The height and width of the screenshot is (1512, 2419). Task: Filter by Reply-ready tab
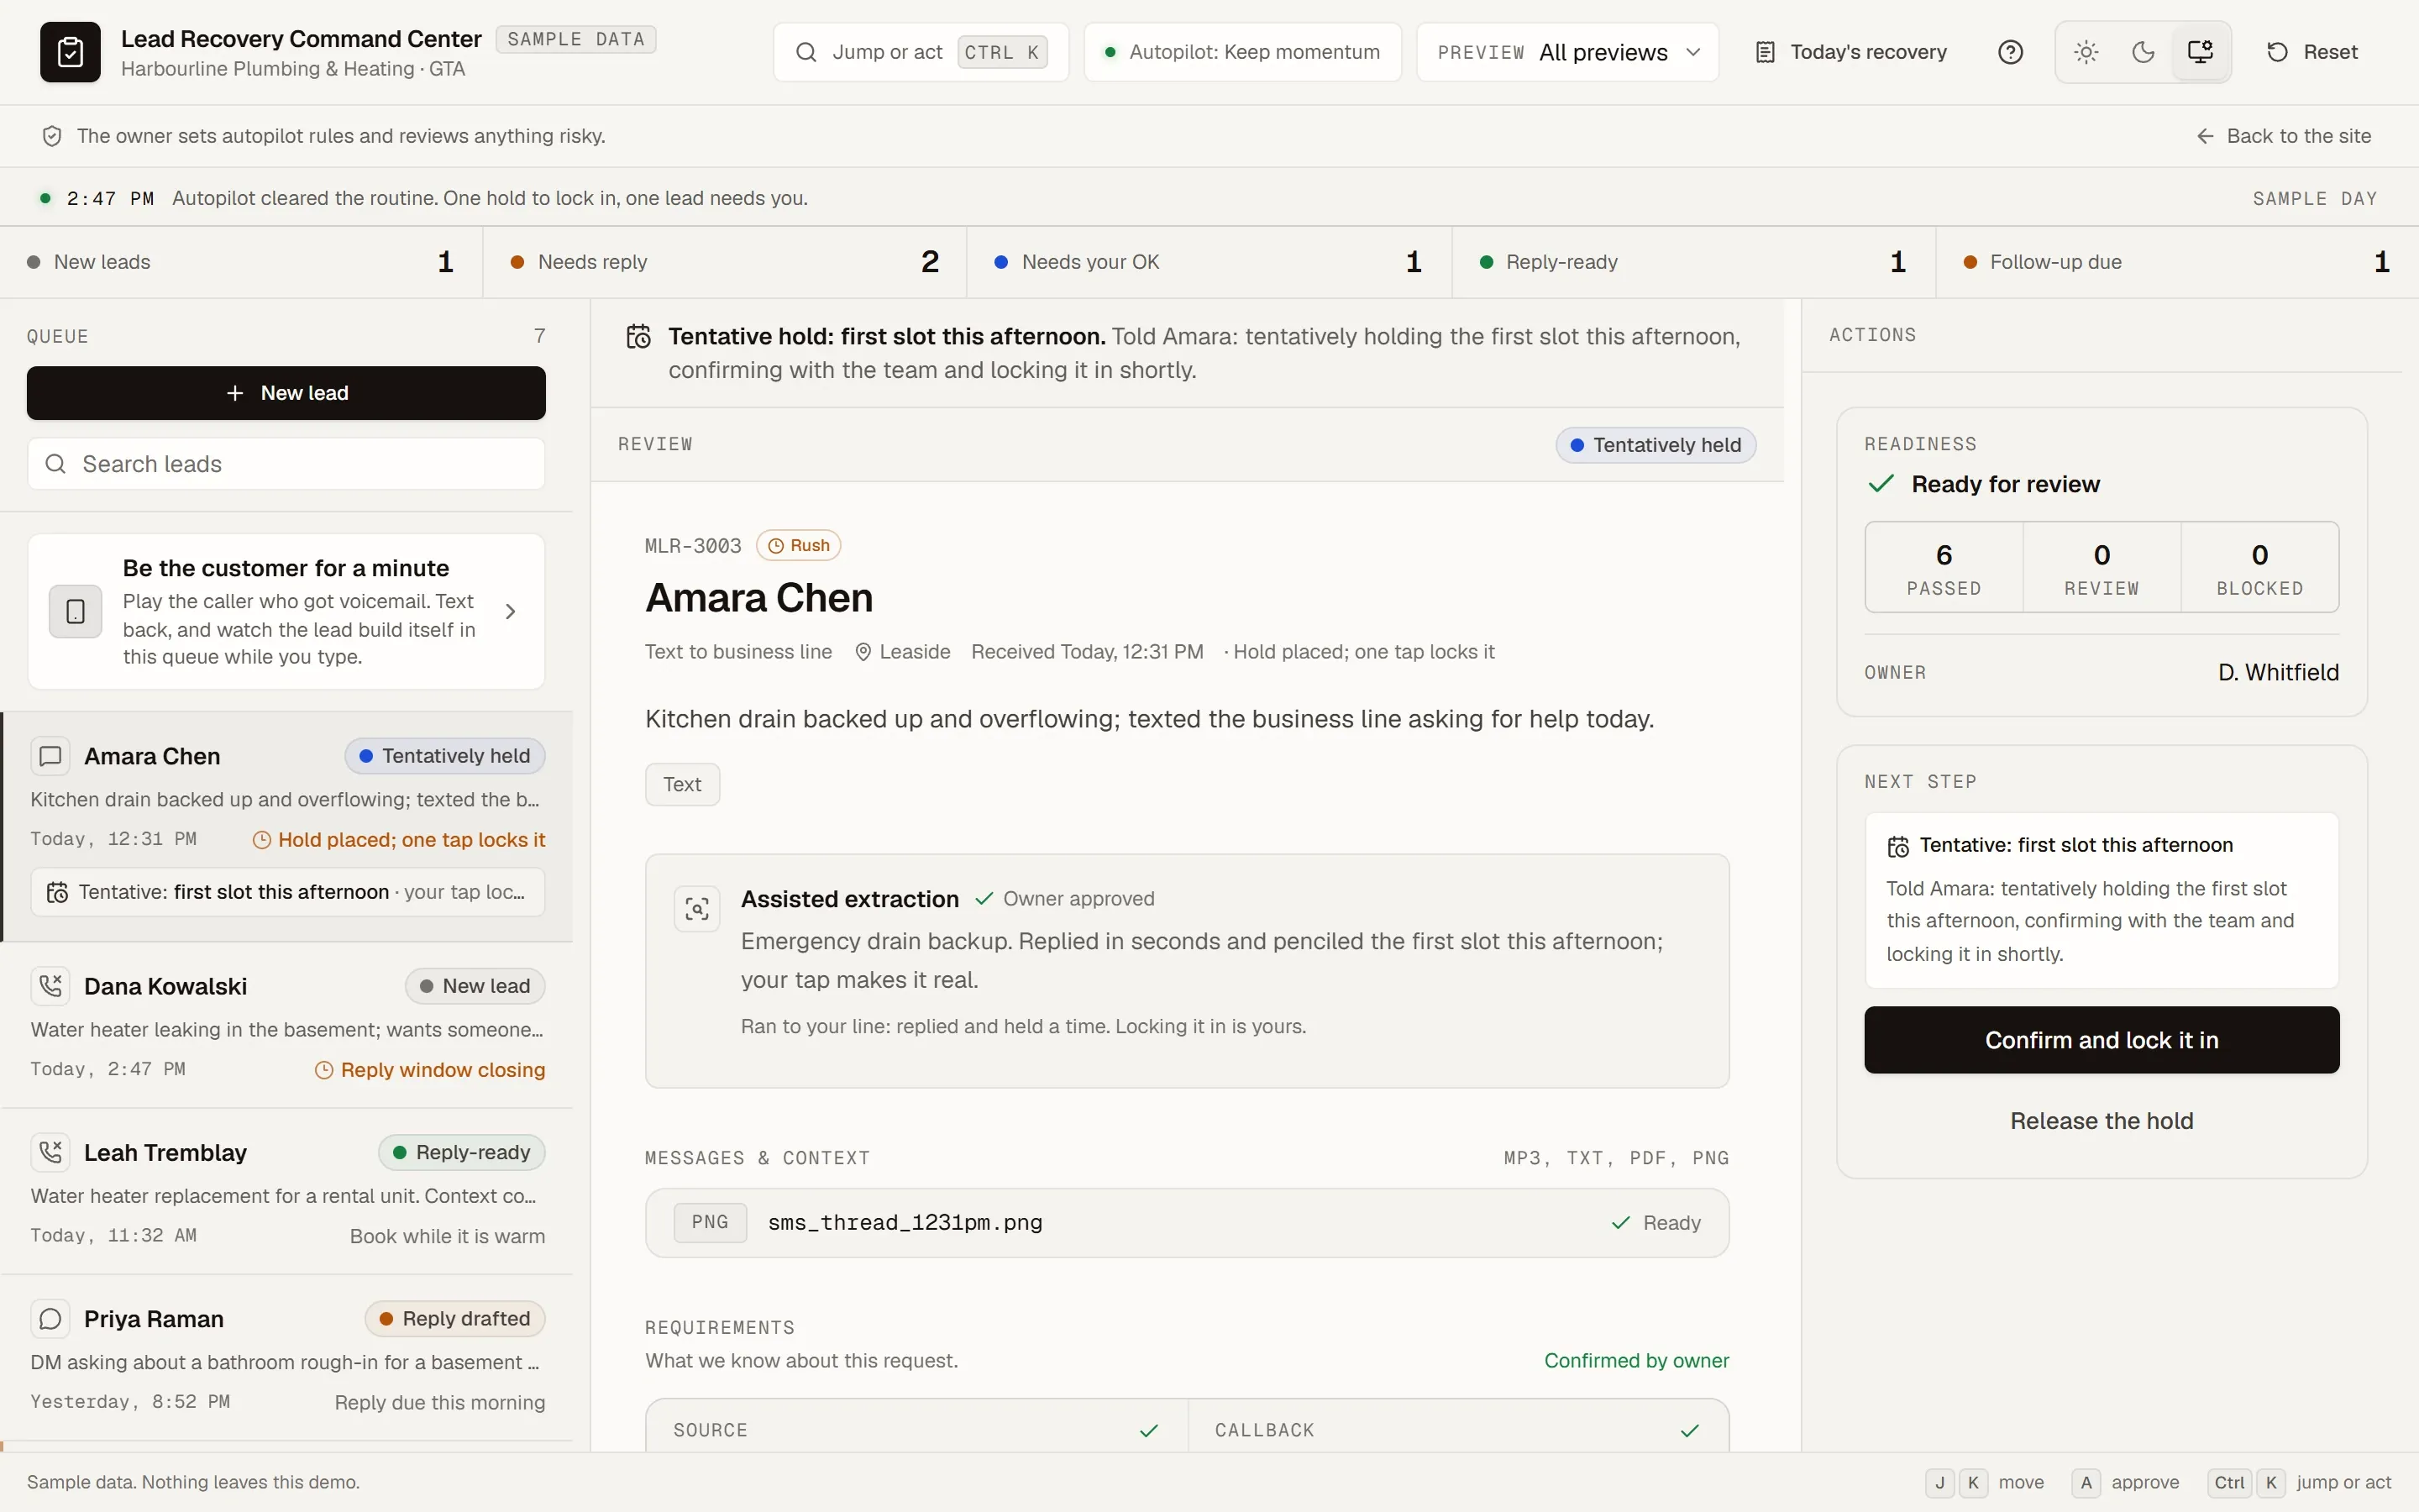coord(1693,262)
